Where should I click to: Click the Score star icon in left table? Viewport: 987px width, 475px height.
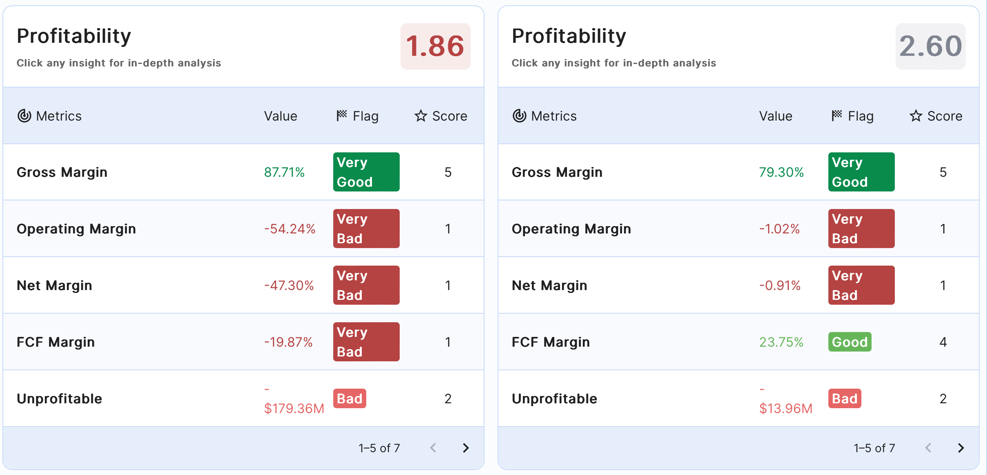(421, 116)
